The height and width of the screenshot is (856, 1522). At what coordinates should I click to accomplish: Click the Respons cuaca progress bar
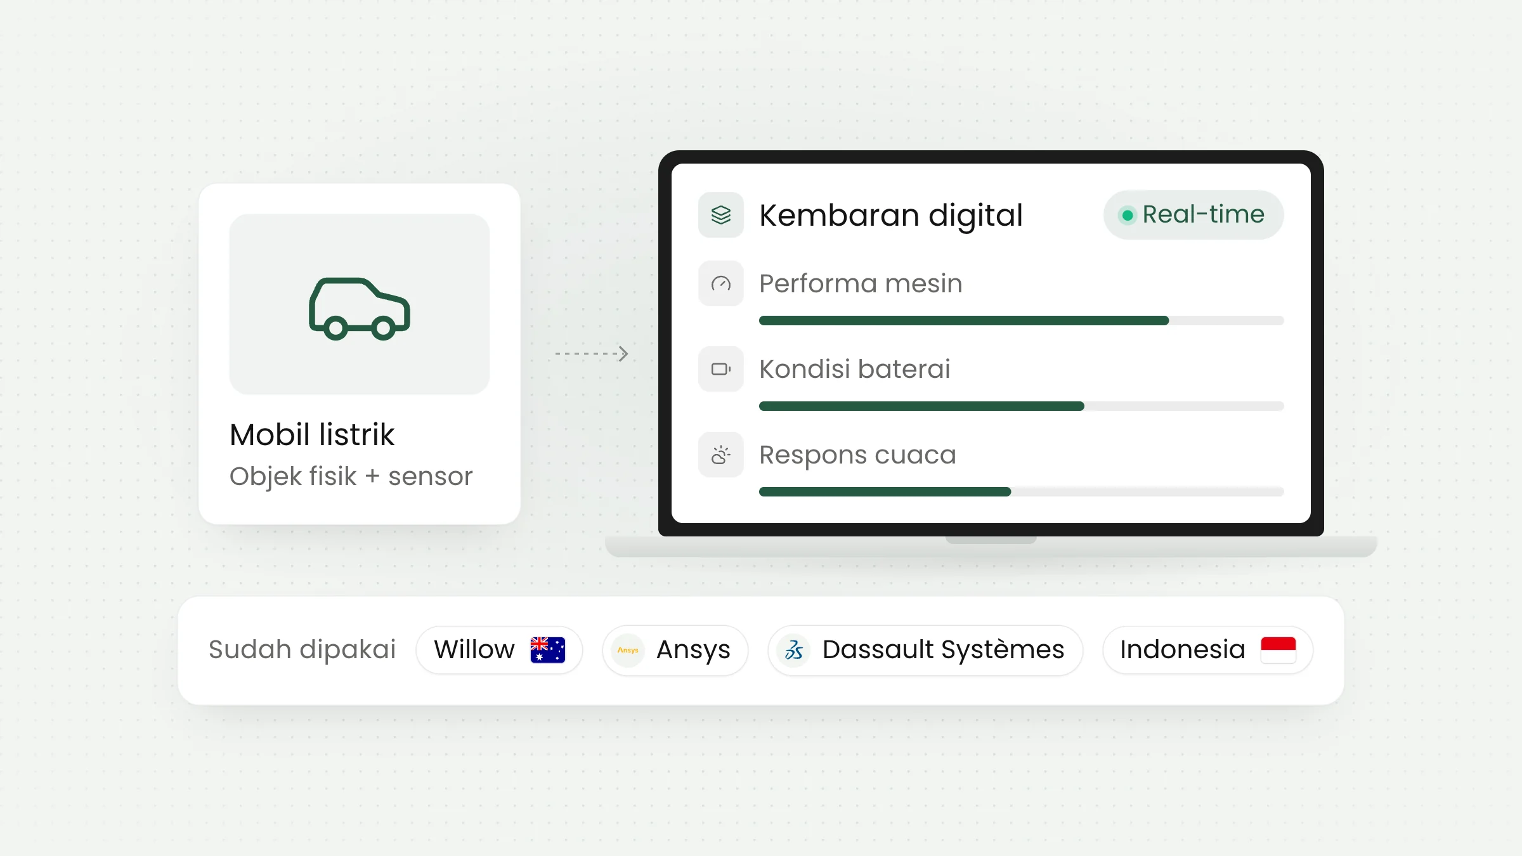pos(1022,492)
